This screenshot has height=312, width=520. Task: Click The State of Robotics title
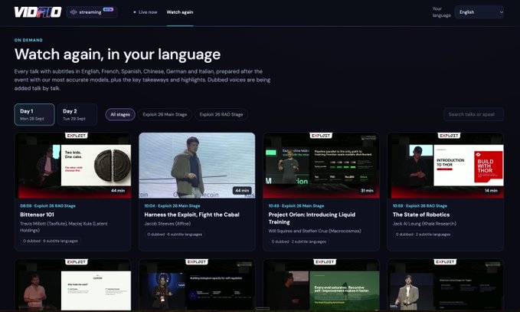point(421,215)
